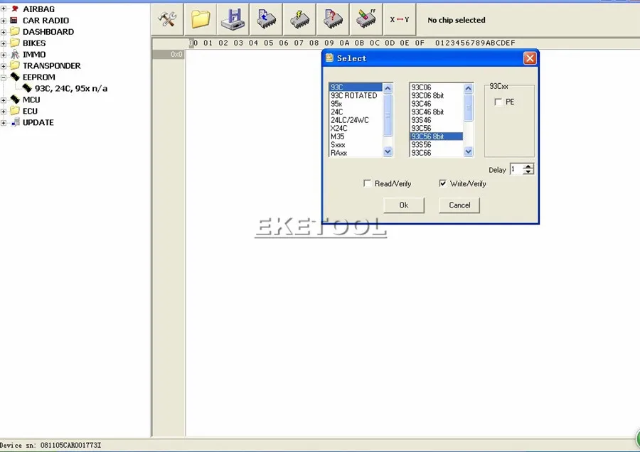The height and width of the screenshot is (452, 640).
Task: Click the verify chip question-mark icon
Action: (333, 19)
